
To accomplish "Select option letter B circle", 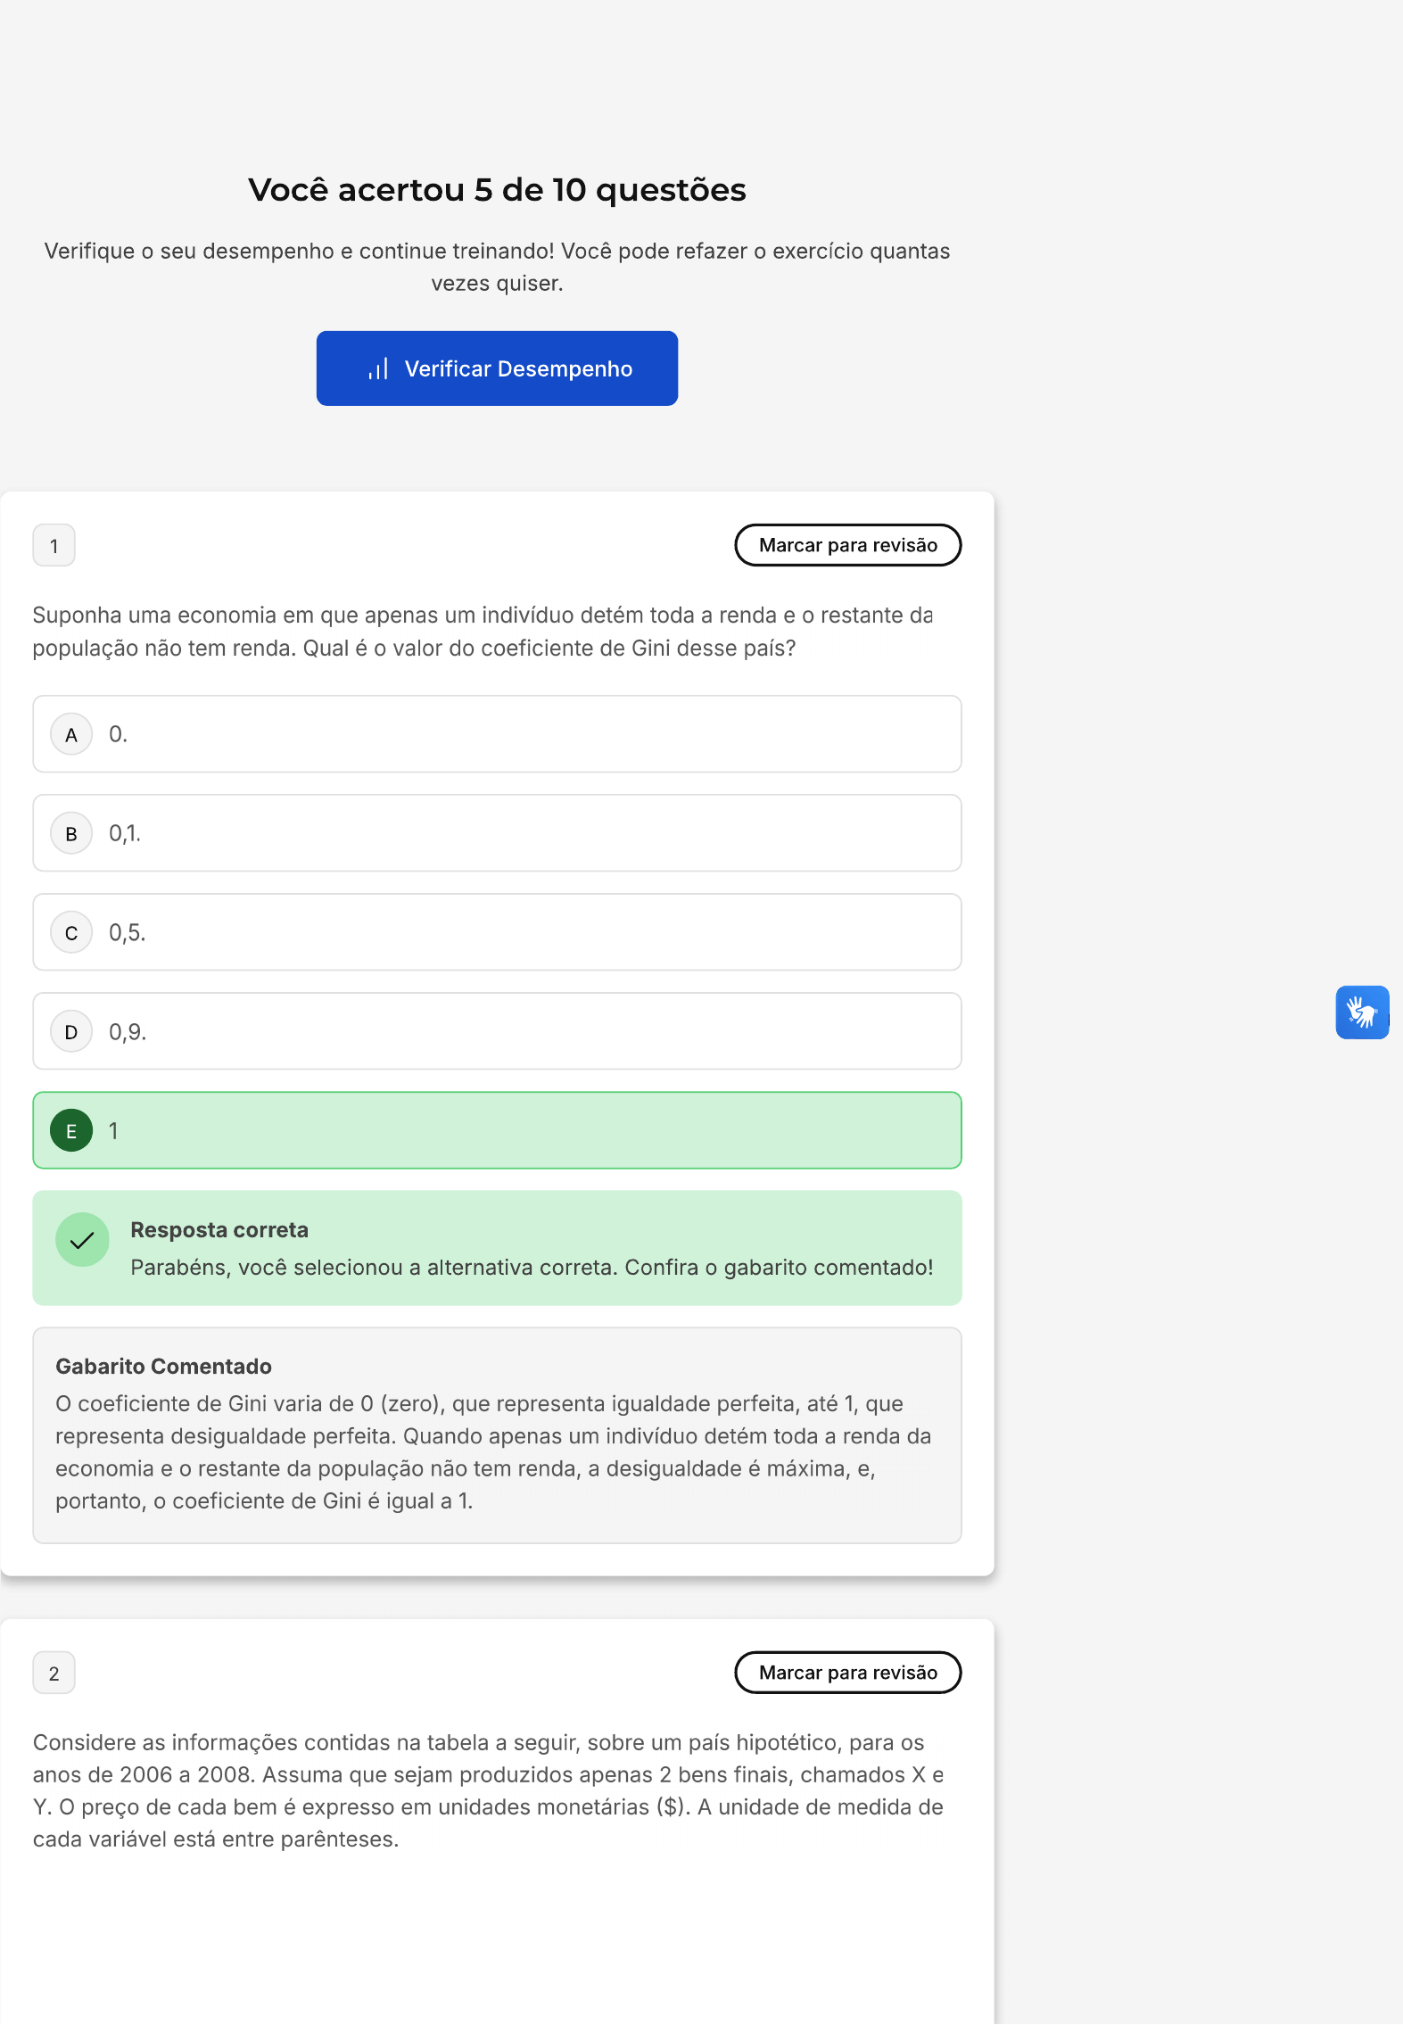I will click(71, 833).
